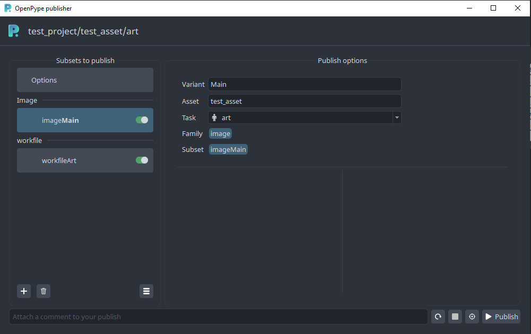Click the workfile group header

click(x=30, y=140)
